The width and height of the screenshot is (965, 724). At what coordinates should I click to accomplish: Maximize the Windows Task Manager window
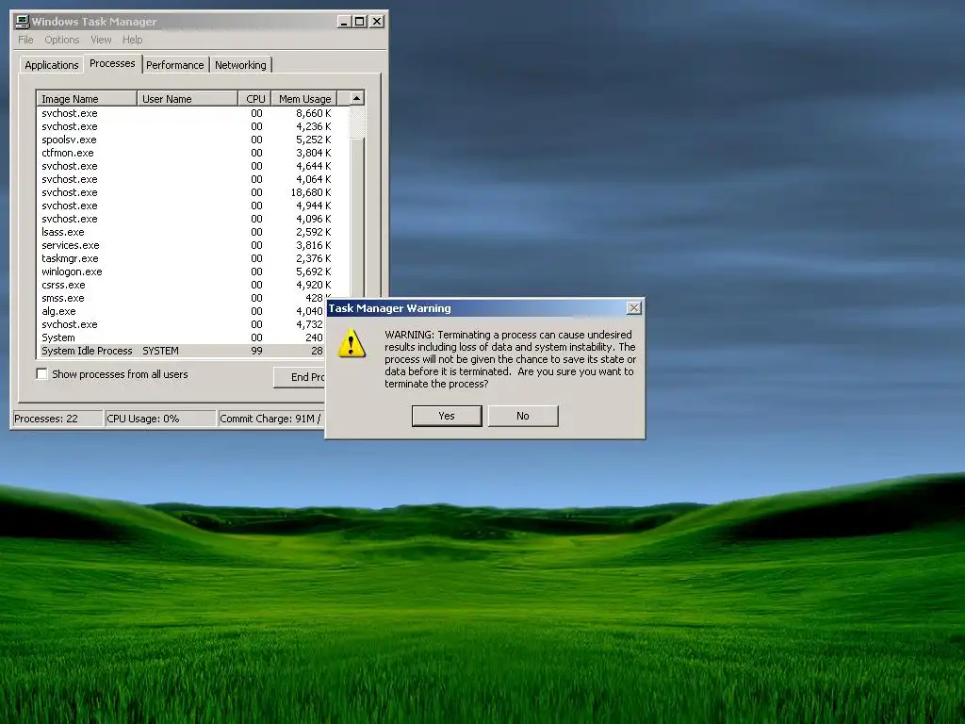(359, 22)
